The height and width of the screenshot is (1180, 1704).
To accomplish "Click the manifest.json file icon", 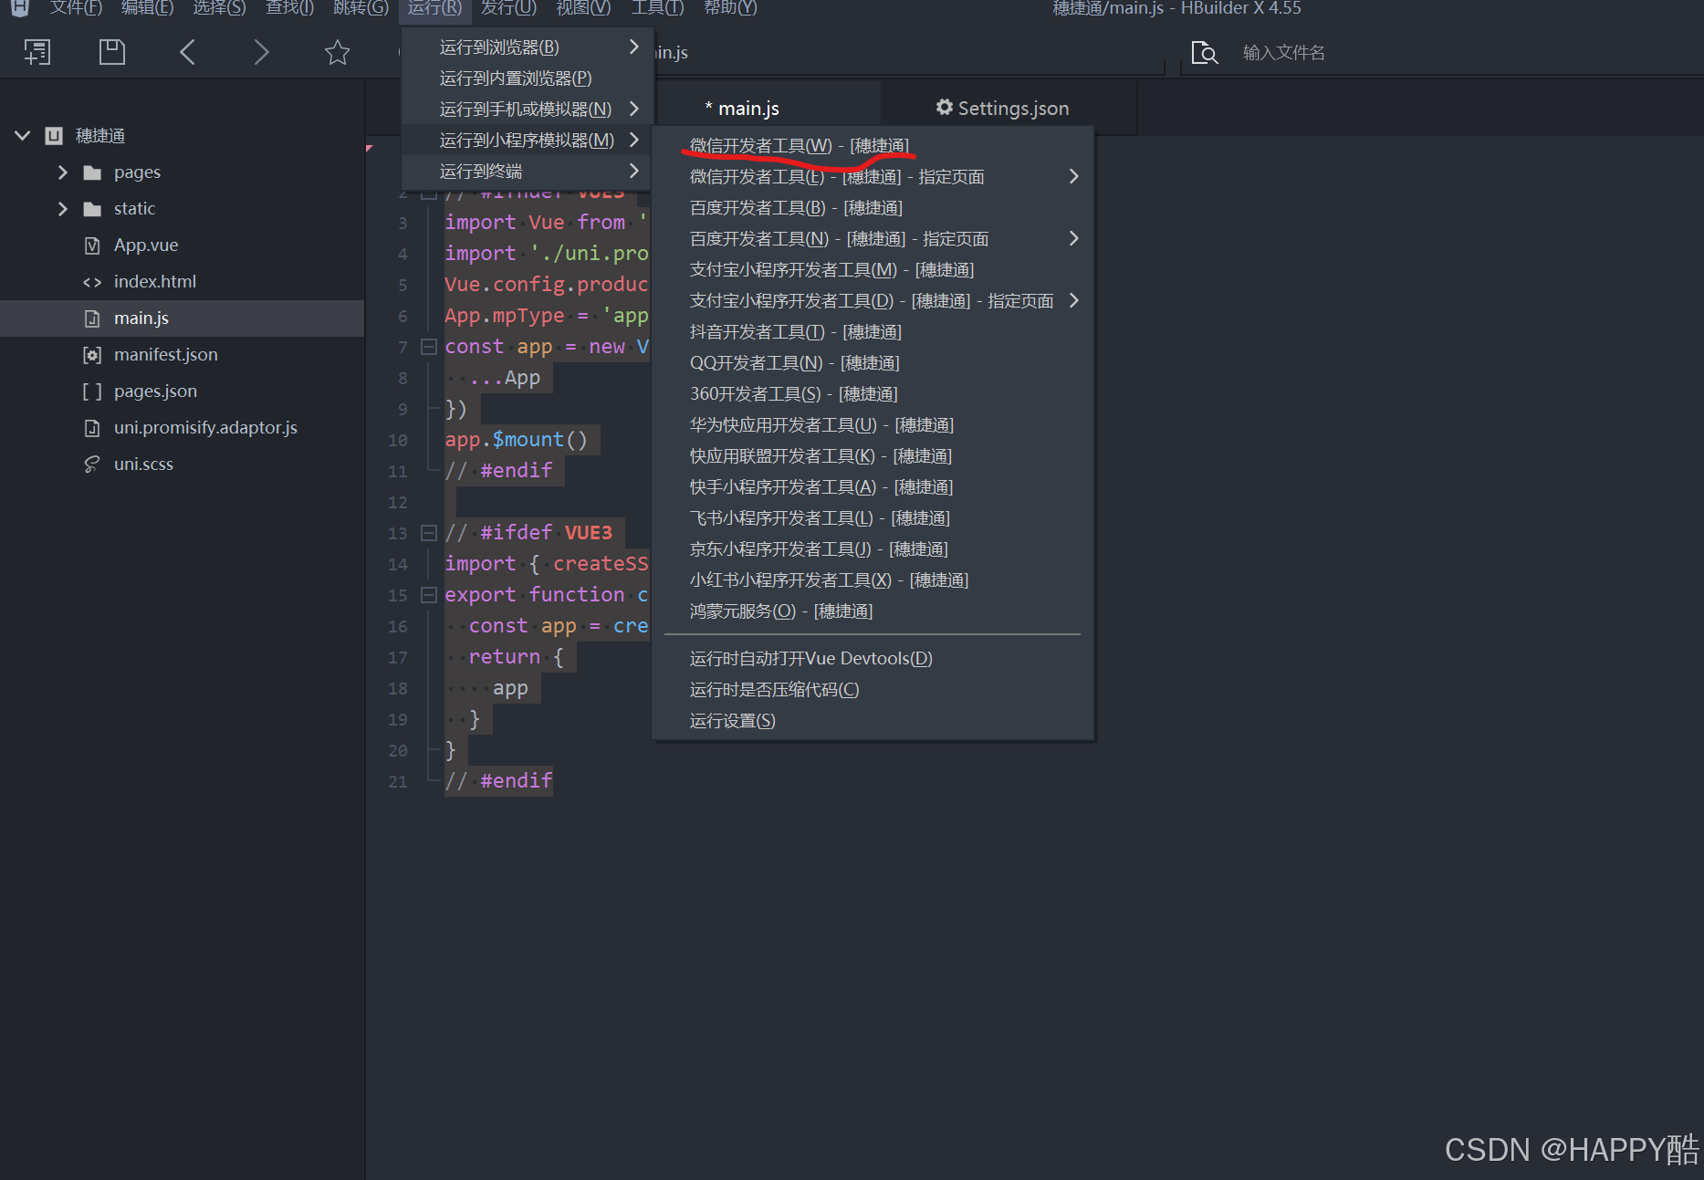I will (92, 355).
